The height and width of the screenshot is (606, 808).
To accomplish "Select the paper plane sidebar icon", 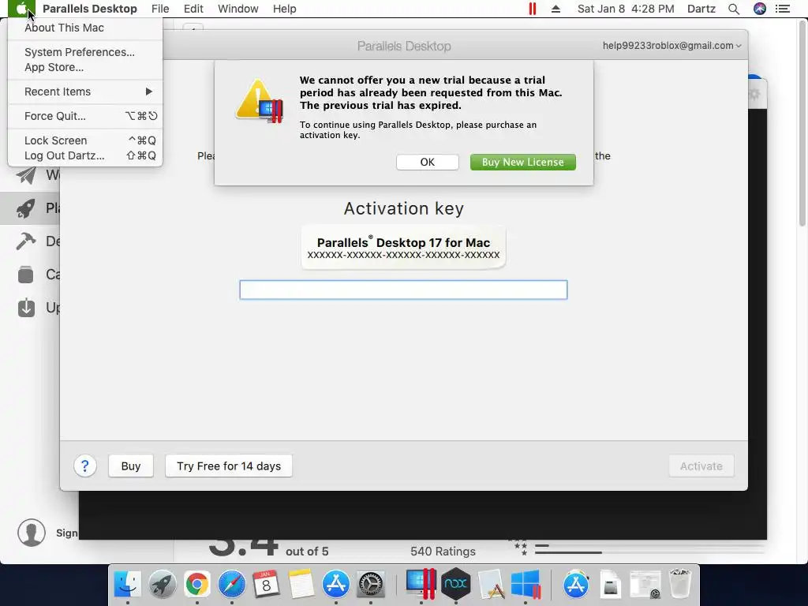I will pyautogui.click(x=26, y=175).
